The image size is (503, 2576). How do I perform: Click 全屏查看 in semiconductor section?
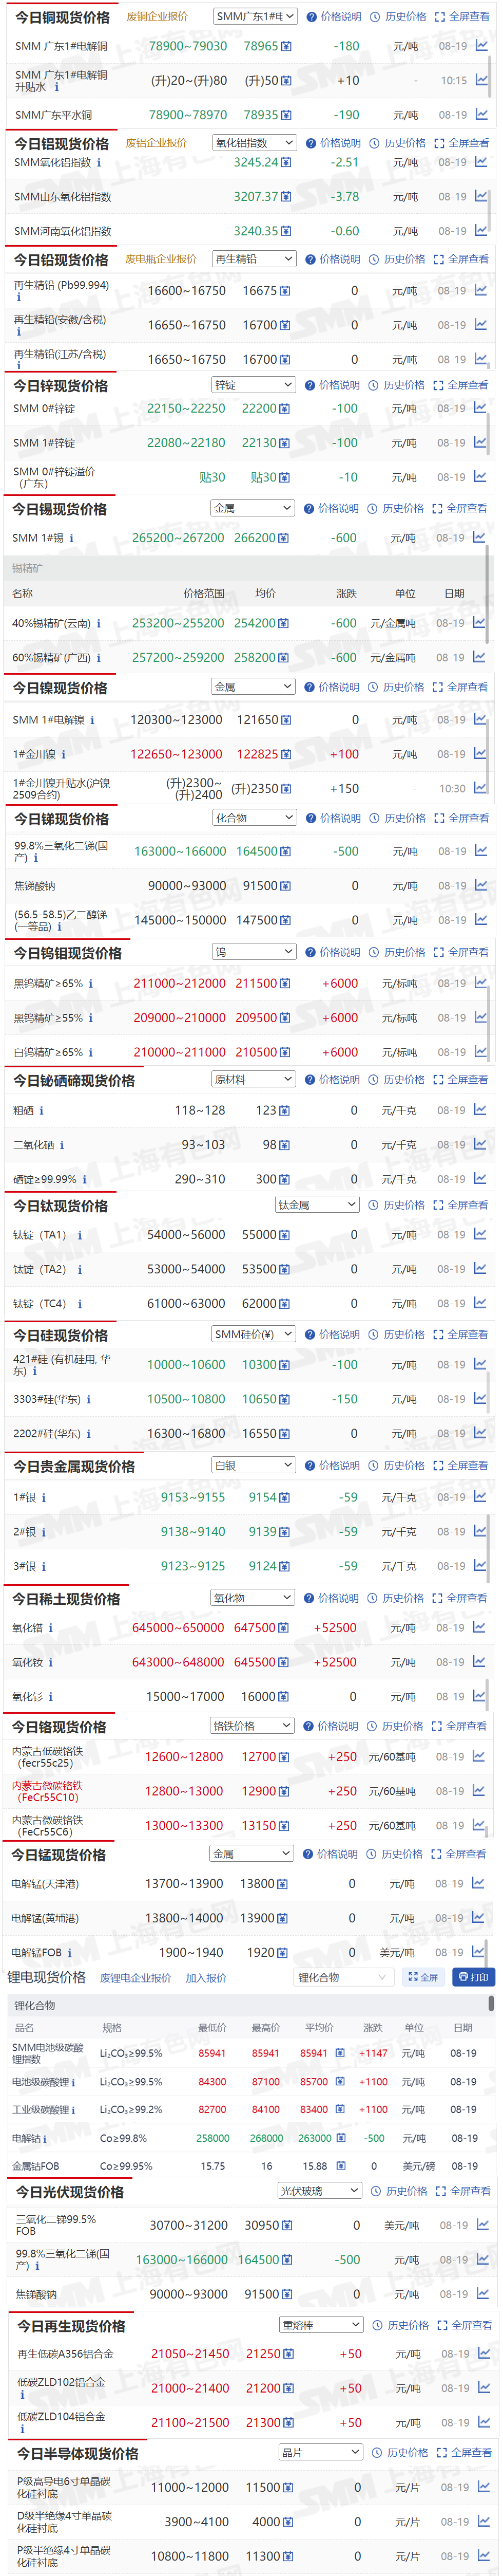(x=464, y=2452)
